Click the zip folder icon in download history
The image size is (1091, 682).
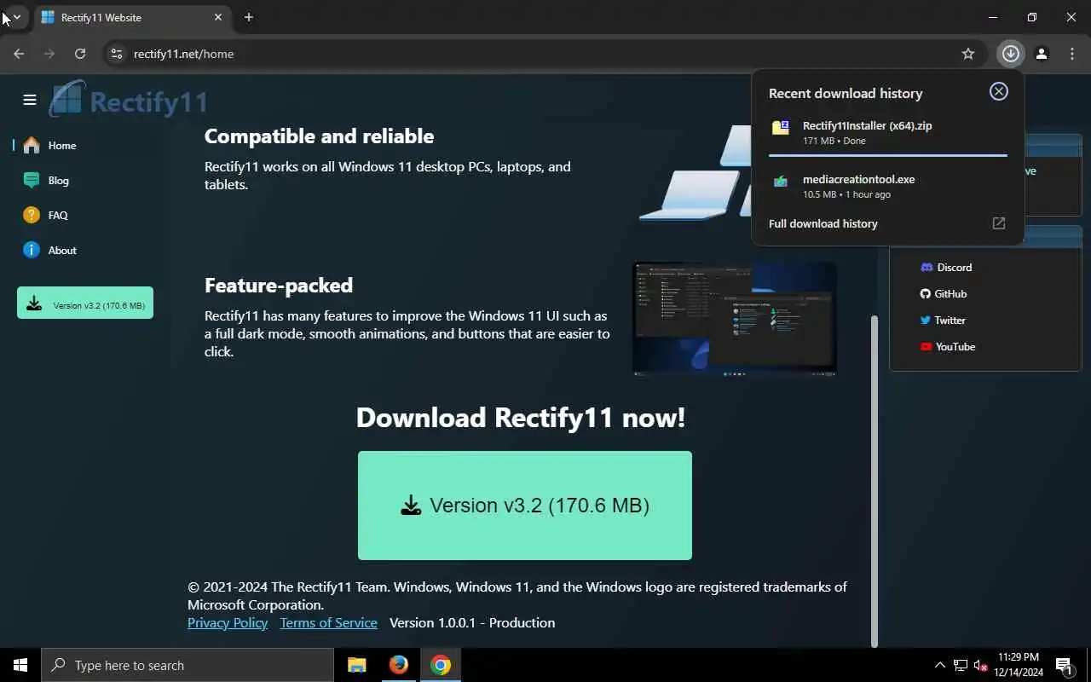pos(781,128)
